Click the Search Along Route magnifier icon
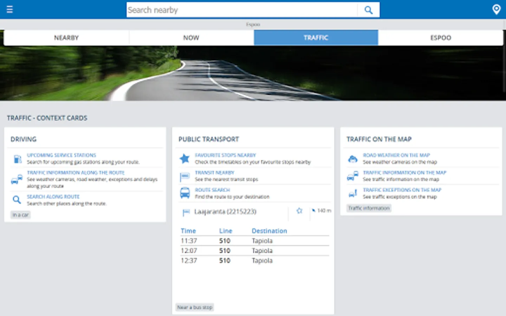Viewport: 506px width, 316px height. (17, 200)
